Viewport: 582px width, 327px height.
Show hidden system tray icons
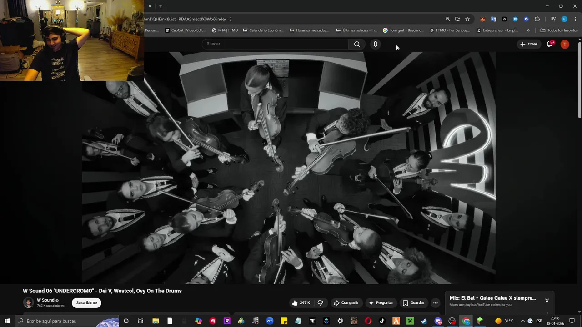pos(522,321)
